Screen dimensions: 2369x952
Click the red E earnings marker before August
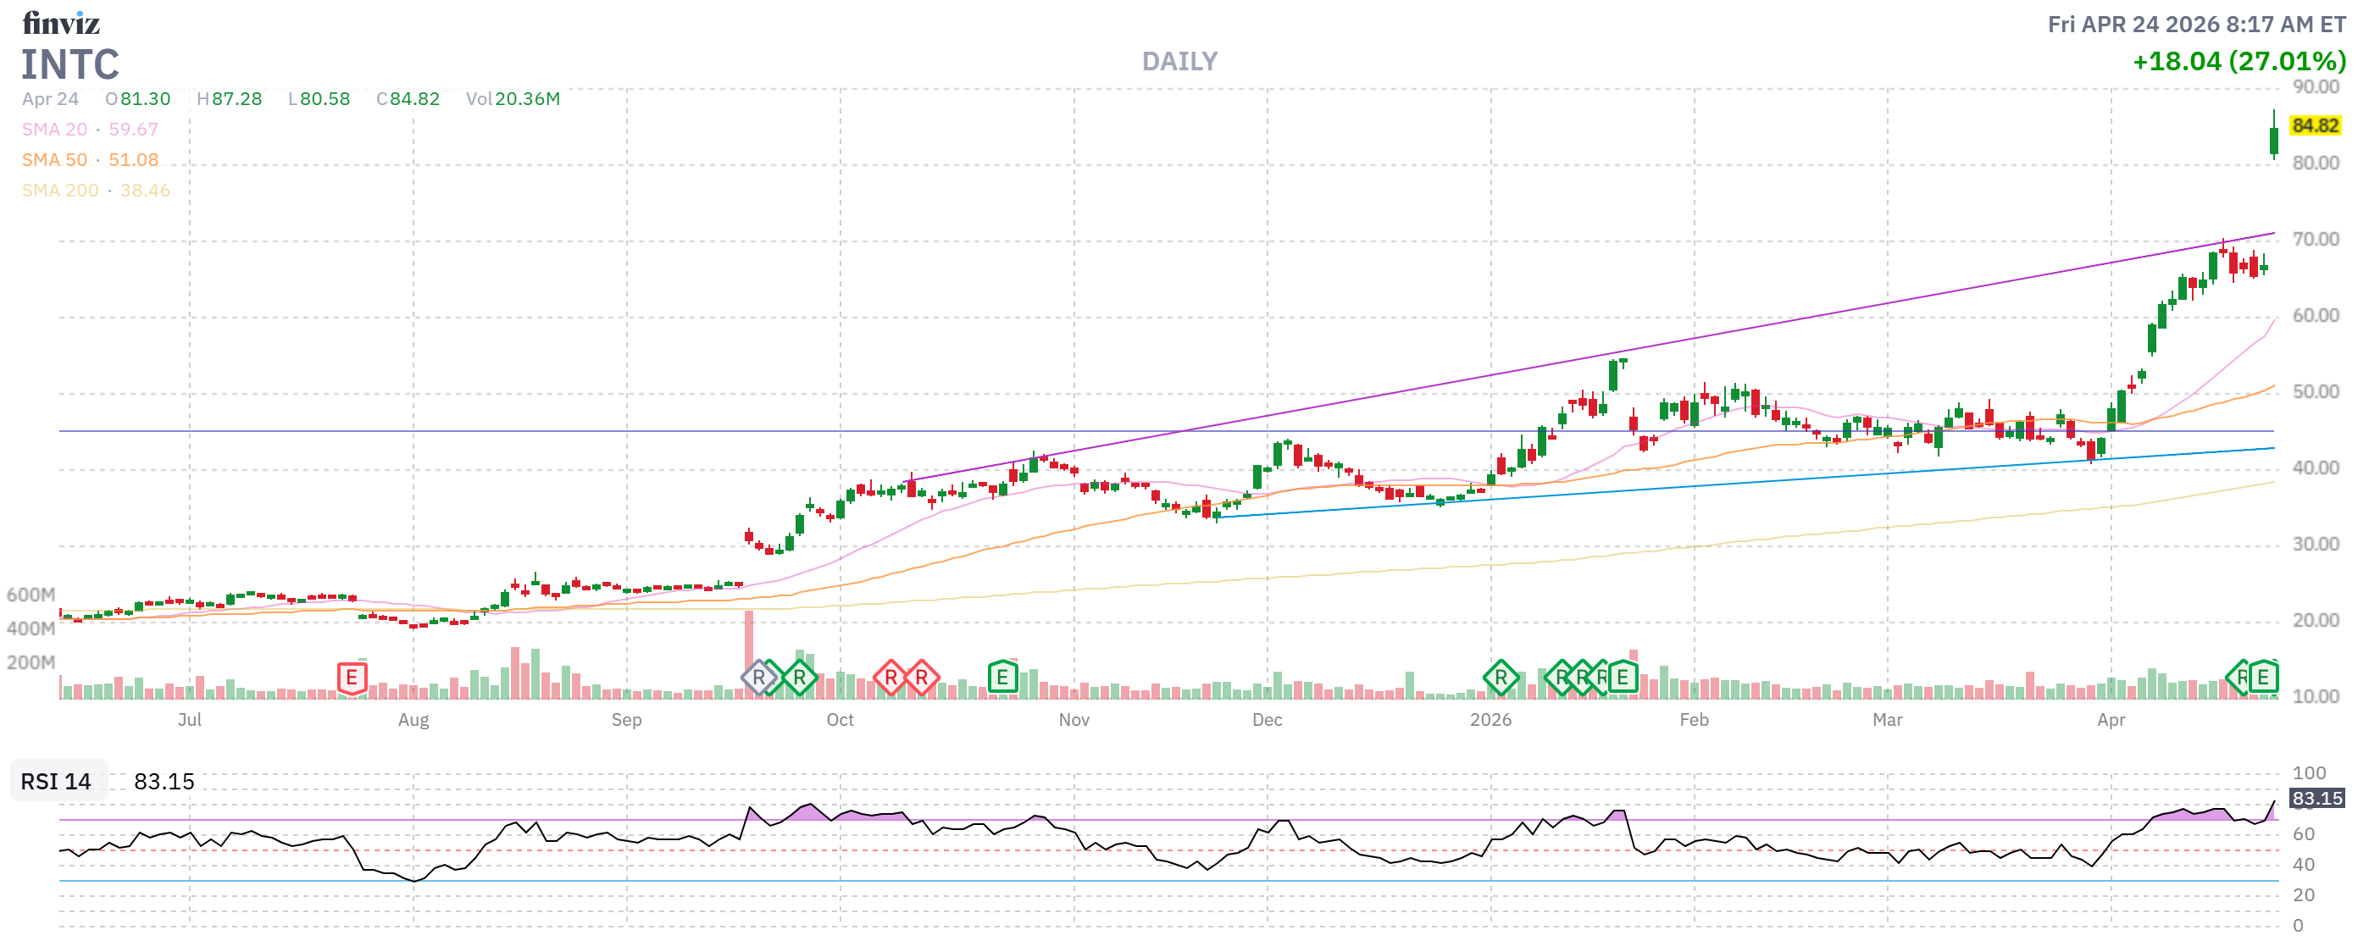coord(352,678)
